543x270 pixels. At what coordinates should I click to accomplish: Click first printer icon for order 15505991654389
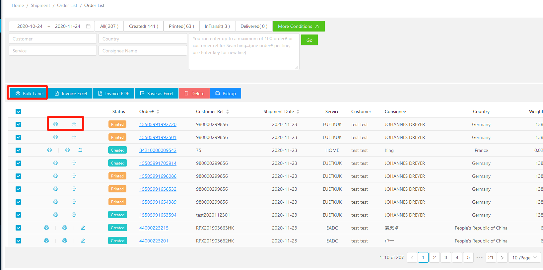[x=56, y=202]
